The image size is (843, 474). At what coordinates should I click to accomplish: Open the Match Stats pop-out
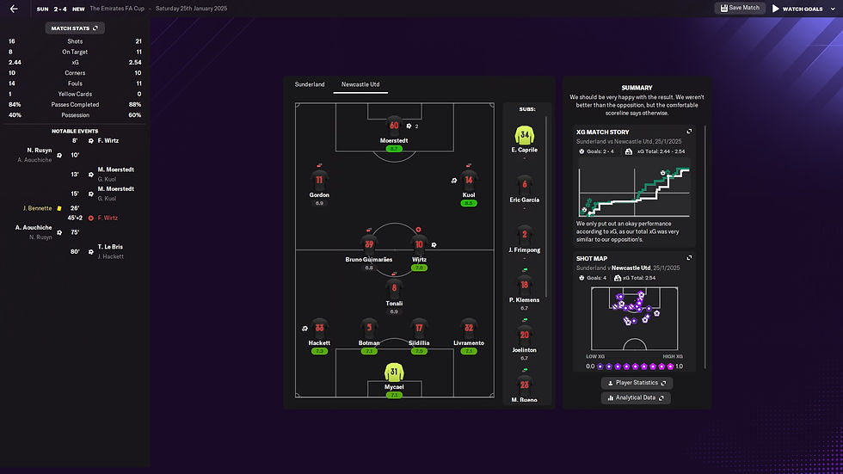(75, 28)
